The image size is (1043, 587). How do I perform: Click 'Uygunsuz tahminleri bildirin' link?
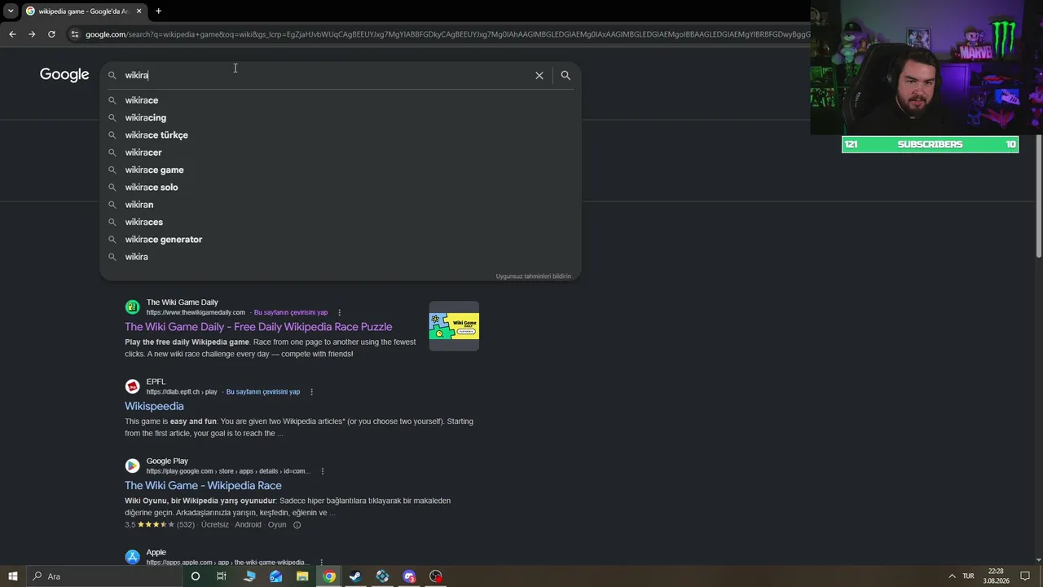533,276
